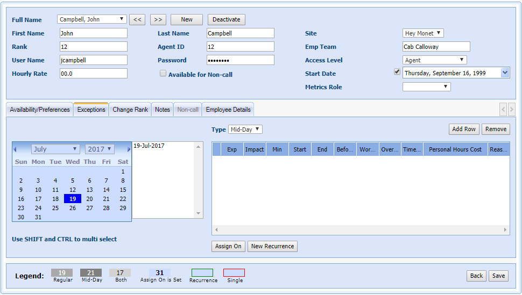The image size is (522, 295).
Task: Click calendar next month arrow
Action: (129, 149)
